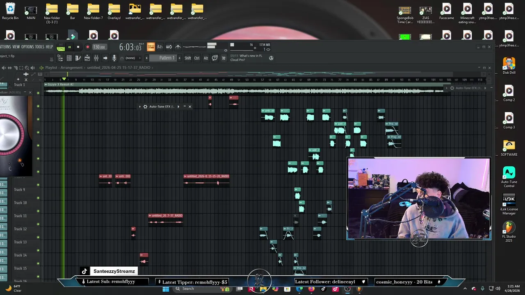Click the add track plus icon
The height and width of the screenshot is (295, 525).
(x=18, y=79)
